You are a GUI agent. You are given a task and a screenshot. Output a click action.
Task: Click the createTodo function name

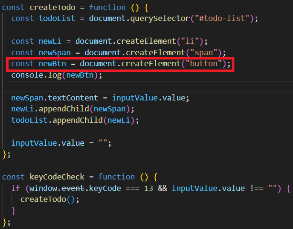pyautogui.click(x=52, y=8)
